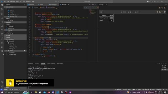The image size is (168, 94).
Task: Open the Accounts icon in activity bar
Action: click(2, 82)
